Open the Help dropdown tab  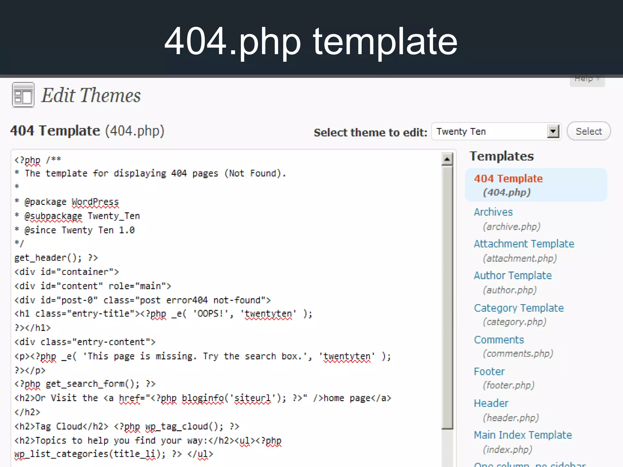coord(587,80)
